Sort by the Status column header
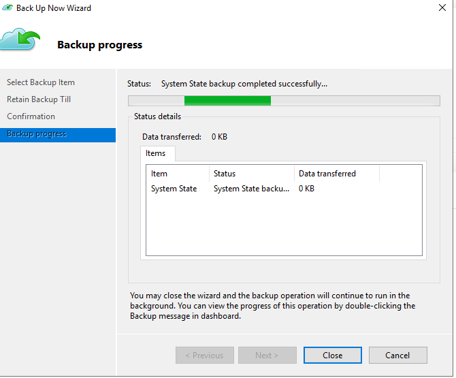This screenshot has height=378, width=456. (252, 174)
